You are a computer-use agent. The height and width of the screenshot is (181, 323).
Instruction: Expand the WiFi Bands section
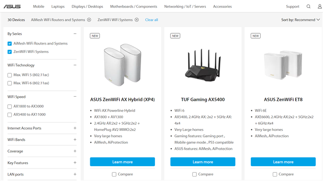coord(75,140)
